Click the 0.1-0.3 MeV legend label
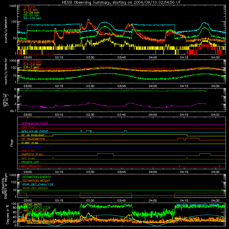Screen dimensions: 229x229 coord(33,62)
